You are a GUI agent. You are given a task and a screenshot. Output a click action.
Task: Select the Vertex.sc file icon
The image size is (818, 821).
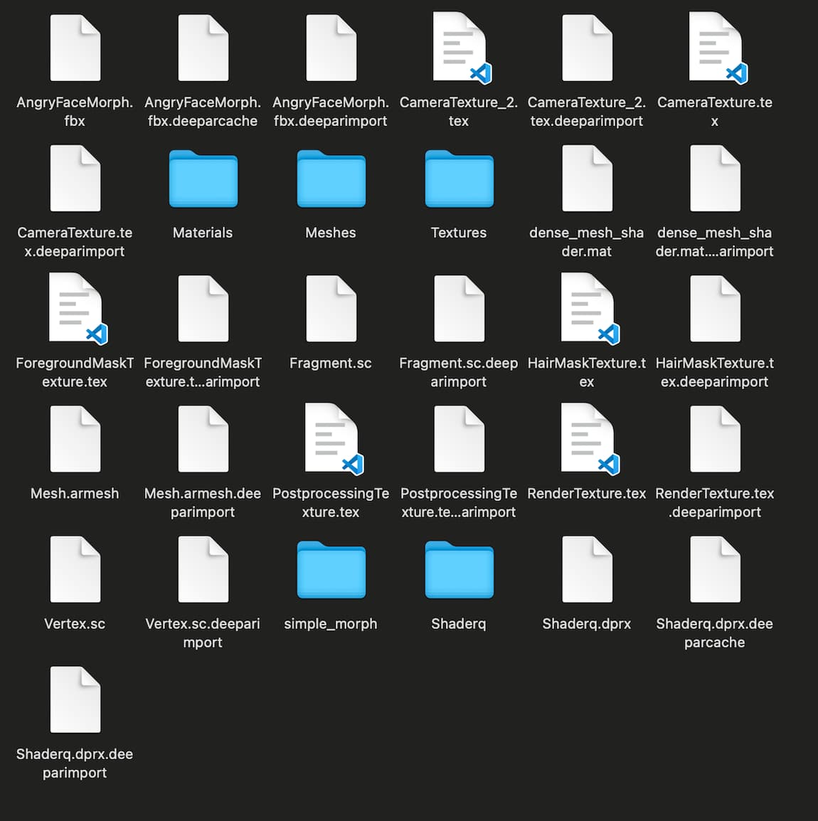point(75,569)
